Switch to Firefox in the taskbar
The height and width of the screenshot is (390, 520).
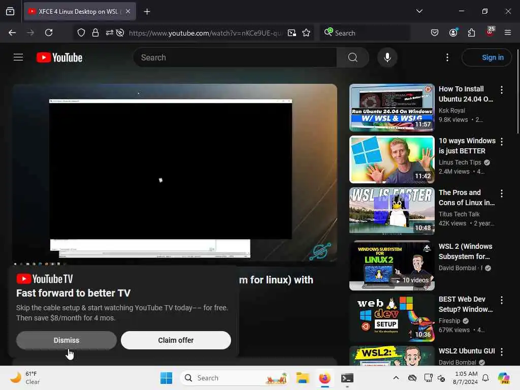click(324, 378)
